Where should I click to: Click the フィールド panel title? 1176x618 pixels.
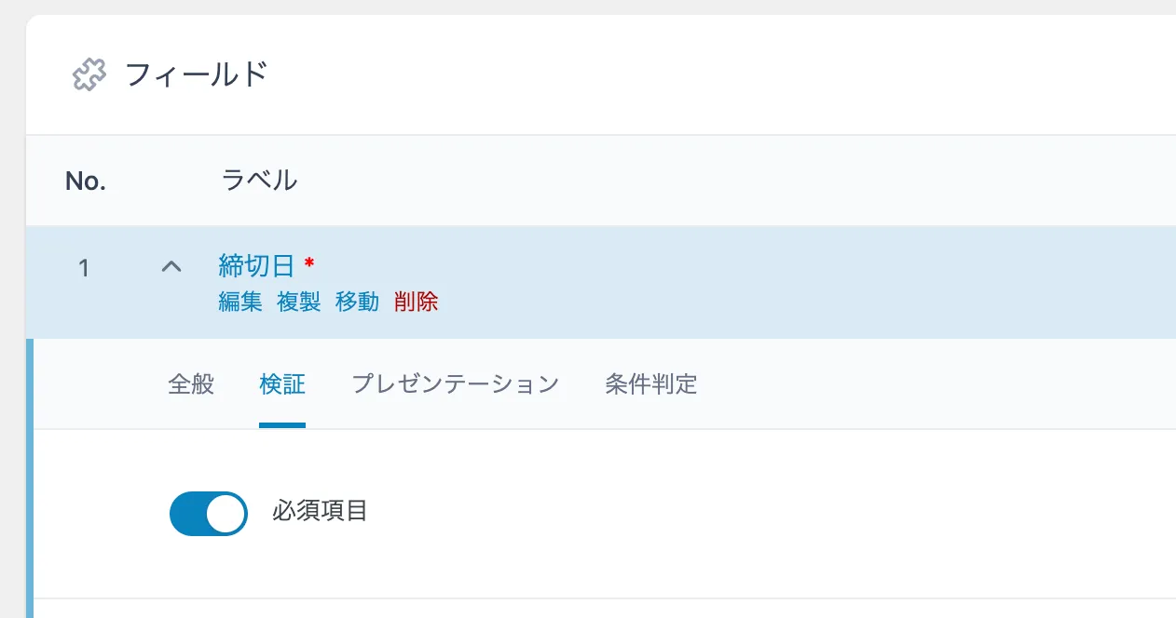click(197, 74)
